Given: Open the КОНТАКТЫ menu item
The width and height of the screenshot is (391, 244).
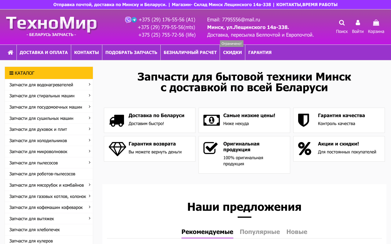Looking at the screenshot, I should click(86, 52).
